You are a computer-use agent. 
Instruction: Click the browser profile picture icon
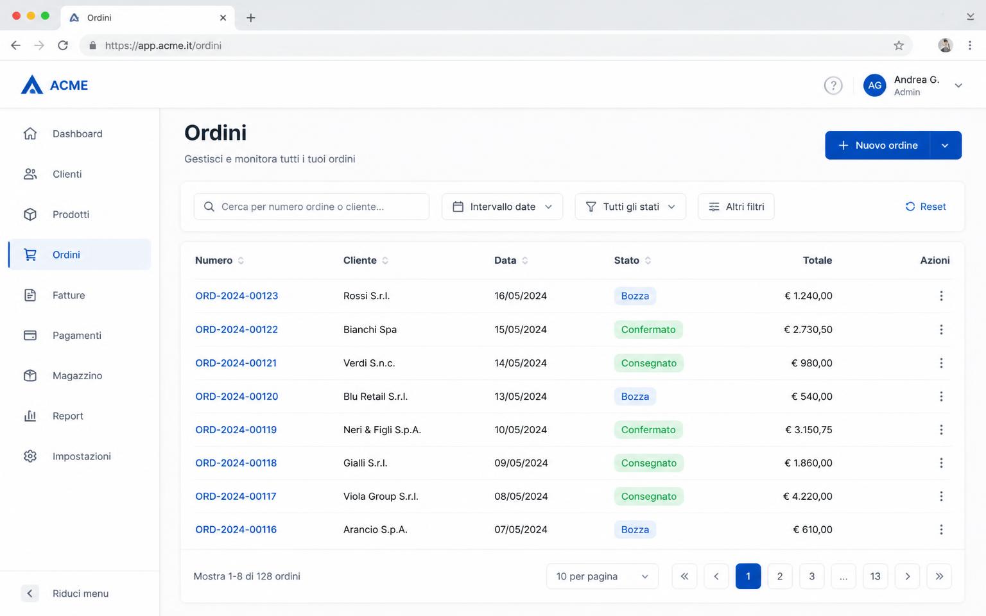945,46
